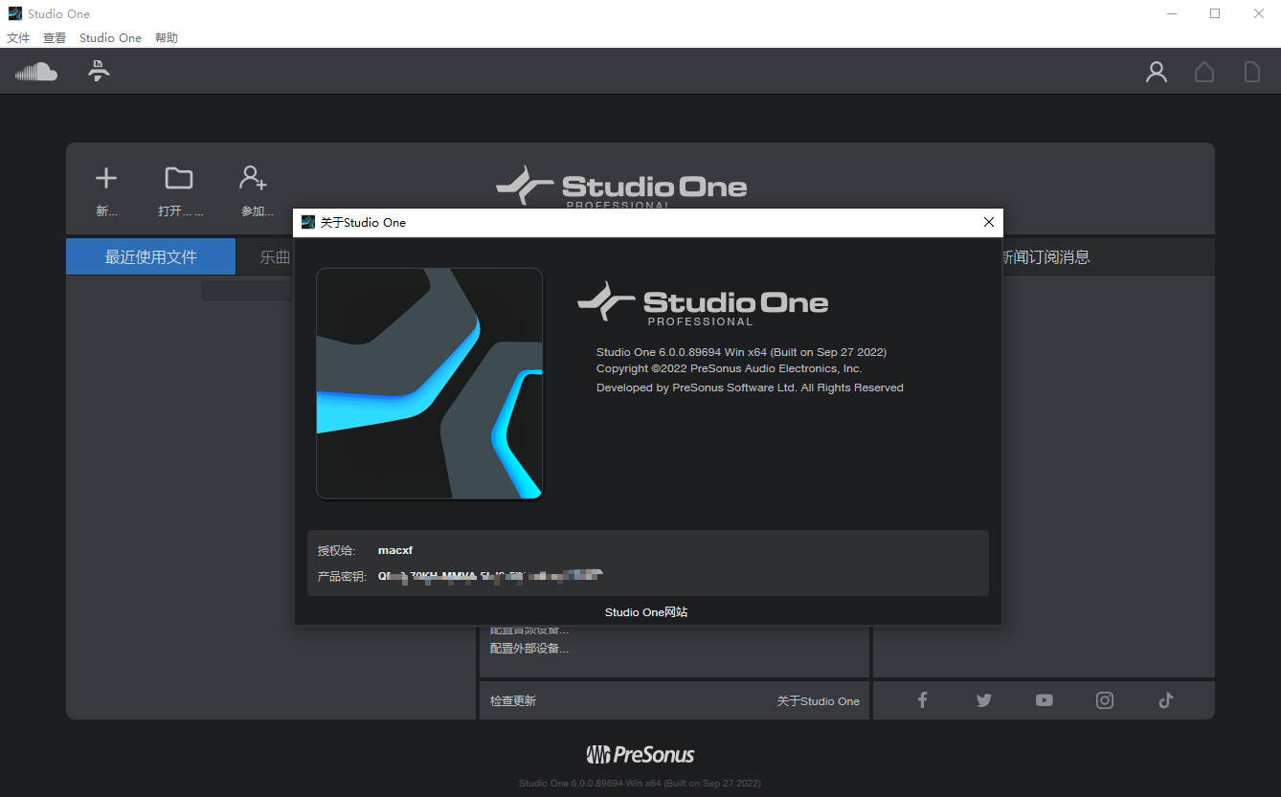This screenshot has height=797, width=1281.
Task: Open PreSonus Facebook page icon
Action: pos(922,700)
